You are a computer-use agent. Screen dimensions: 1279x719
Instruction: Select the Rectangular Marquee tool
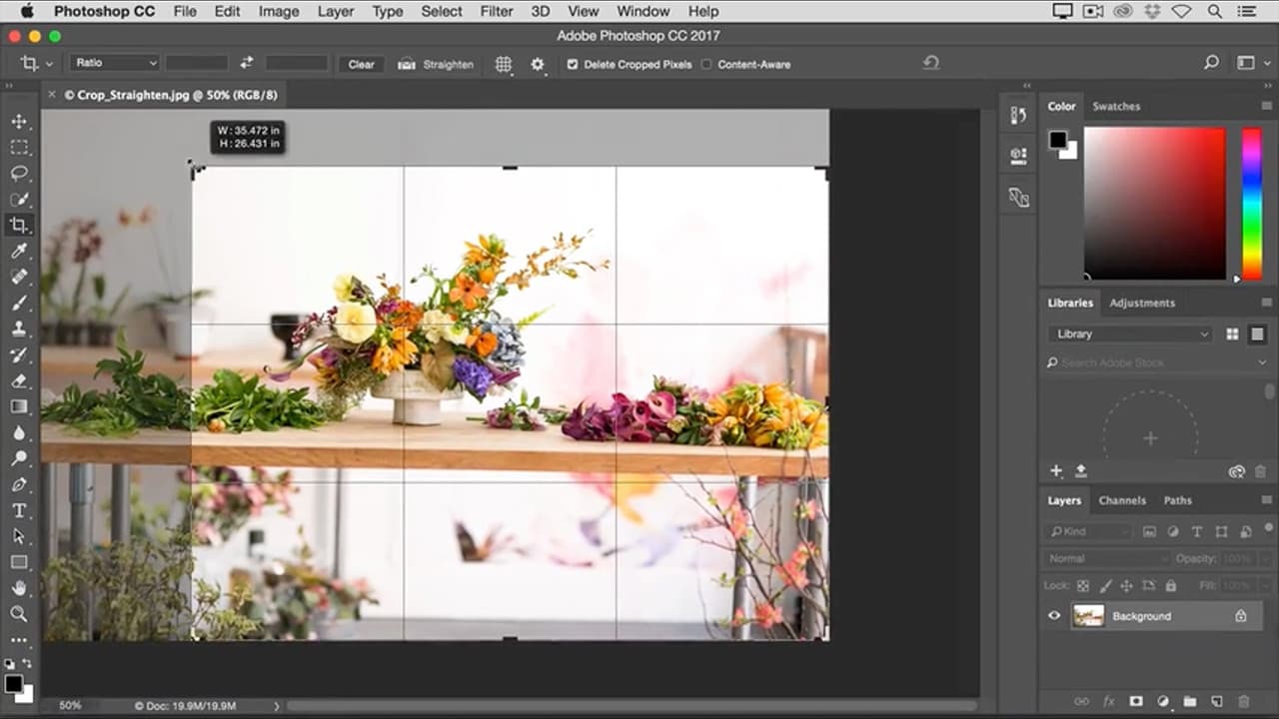19,147
